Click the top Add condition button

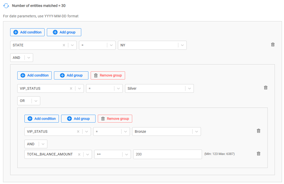[27, 32]
